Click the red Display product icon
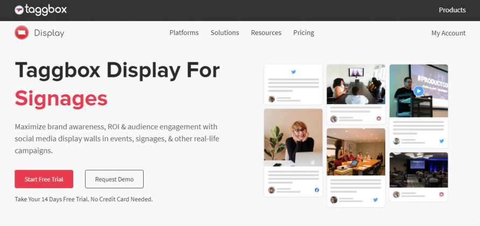Viewport: 480px width, 226px height. (x=22, y=32)
